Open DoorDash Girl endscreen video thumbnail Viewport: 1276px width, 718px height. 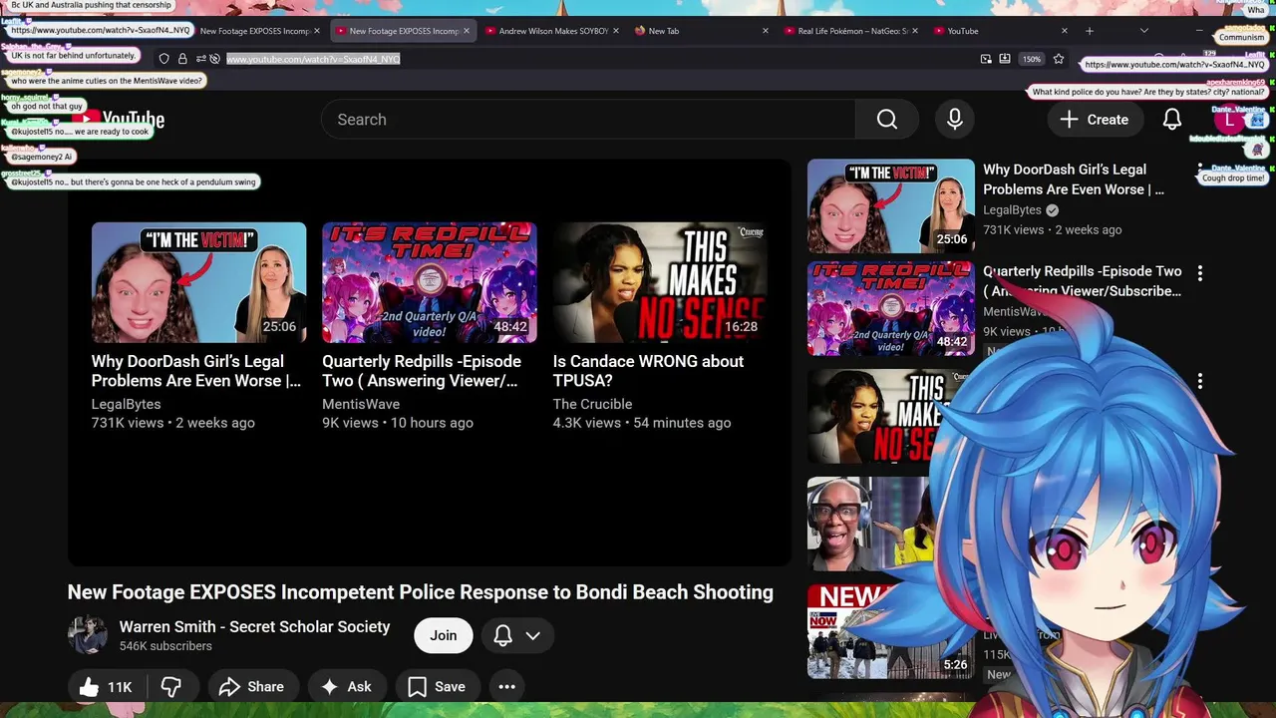pyautogui.click(x=198, y=282)
